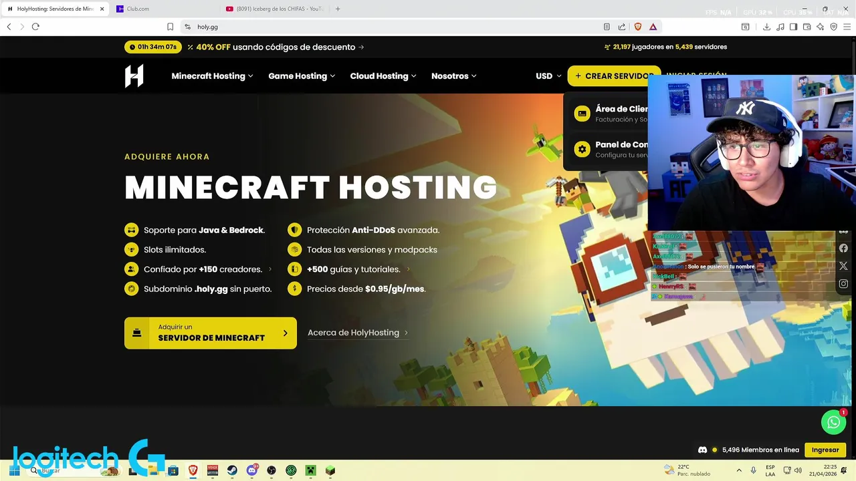Switch to the Iceberg de los CHIFAS YouTube tab
856x481 pixels.
274,9
